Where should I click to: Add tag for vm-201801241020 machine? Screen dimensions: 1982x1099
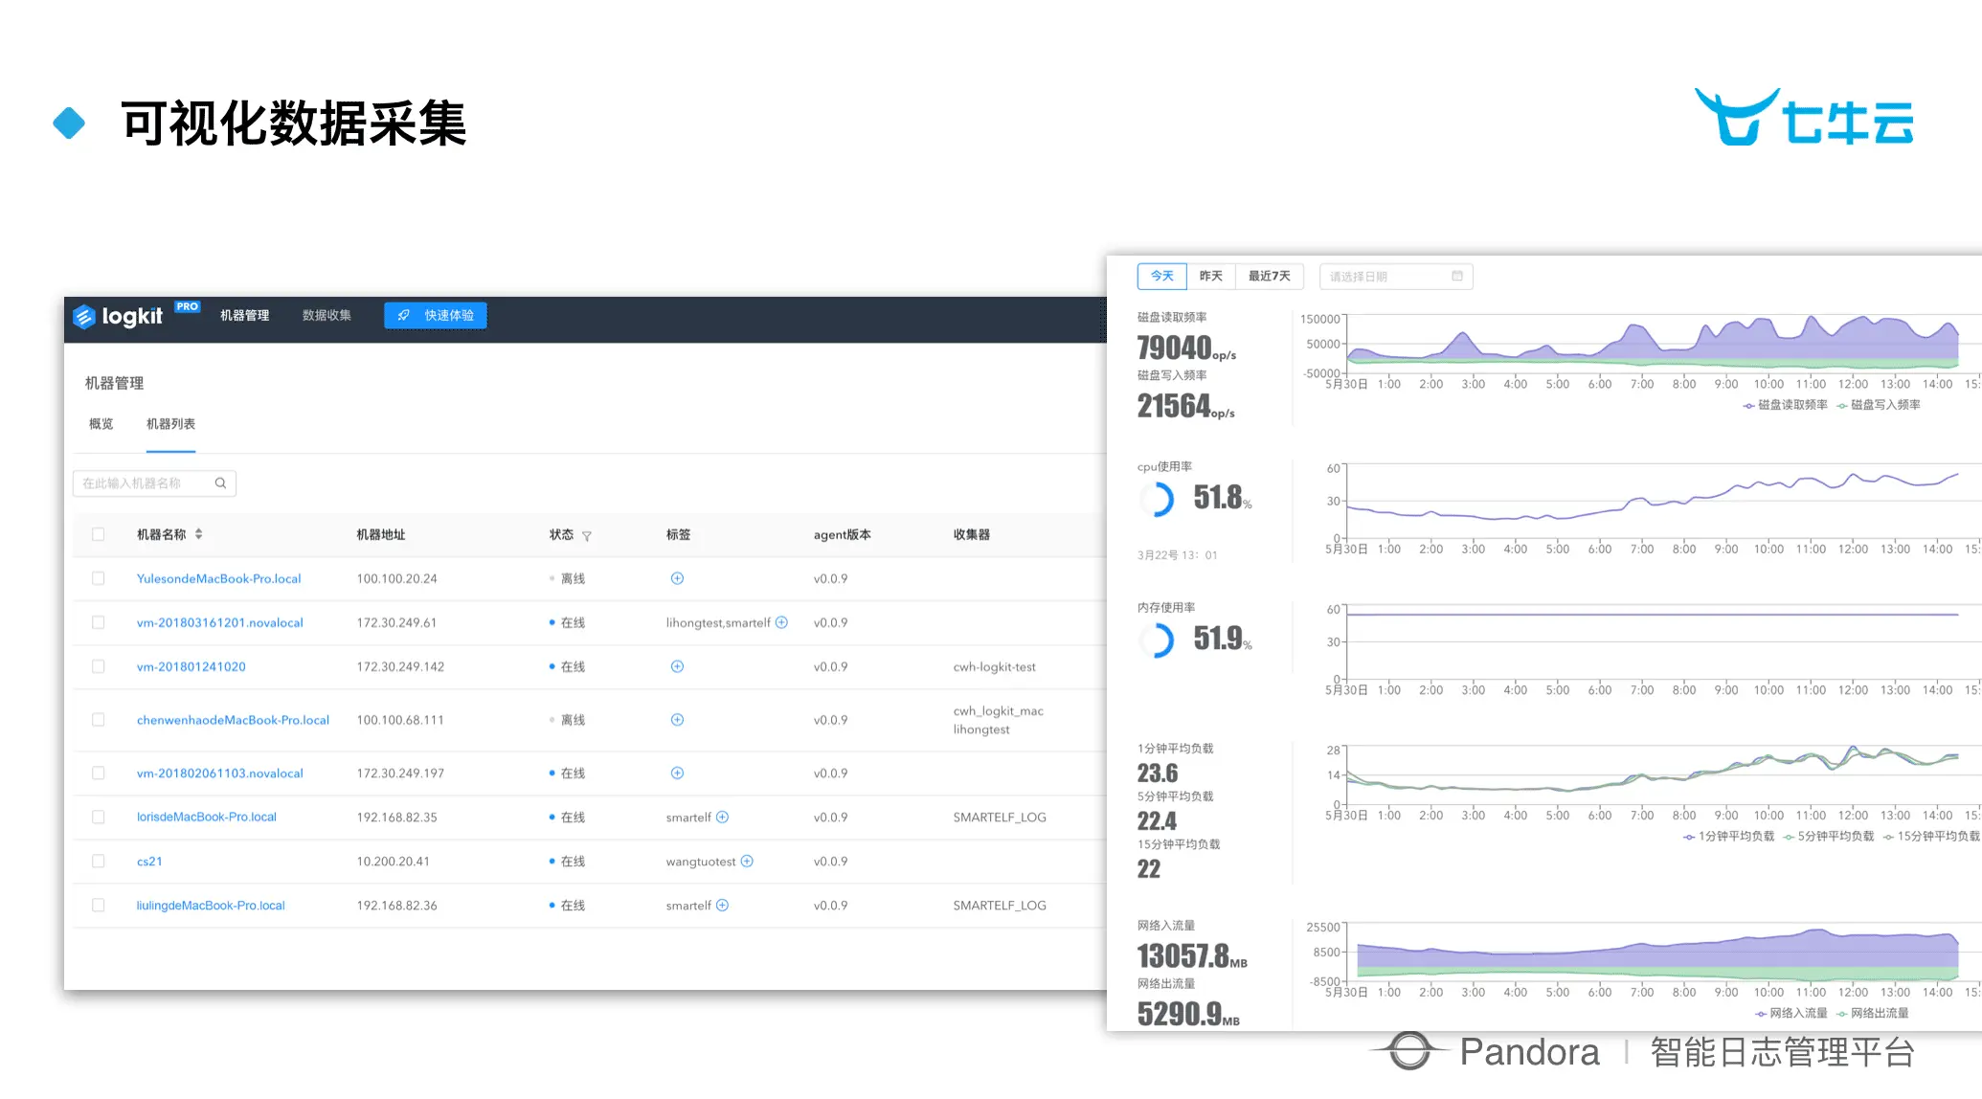tap(677, 666)
